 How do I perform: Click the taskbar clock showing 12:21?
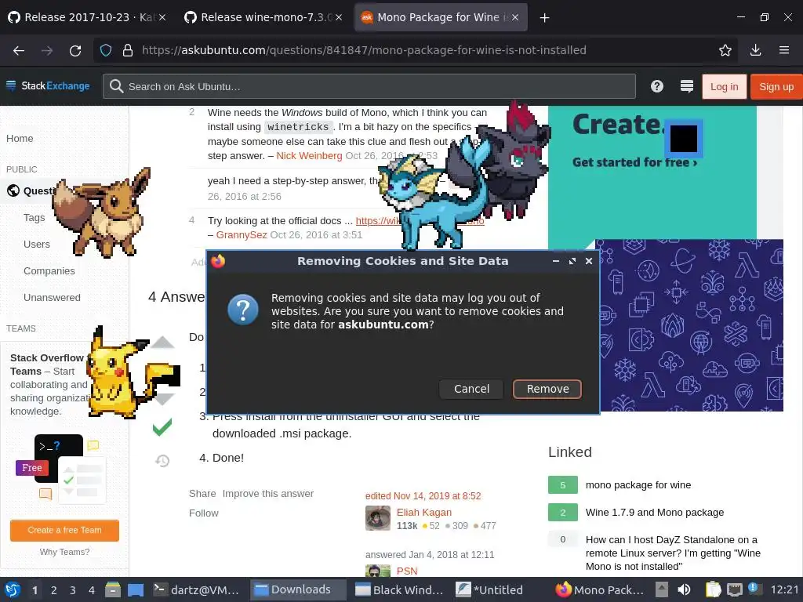(784, 589)
